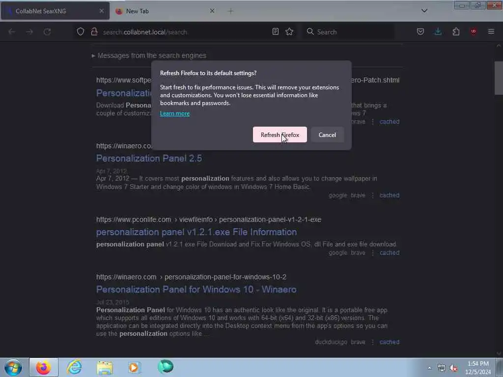
Task: Switch to the New Tab tab
Action: click(x=138, y=11)
